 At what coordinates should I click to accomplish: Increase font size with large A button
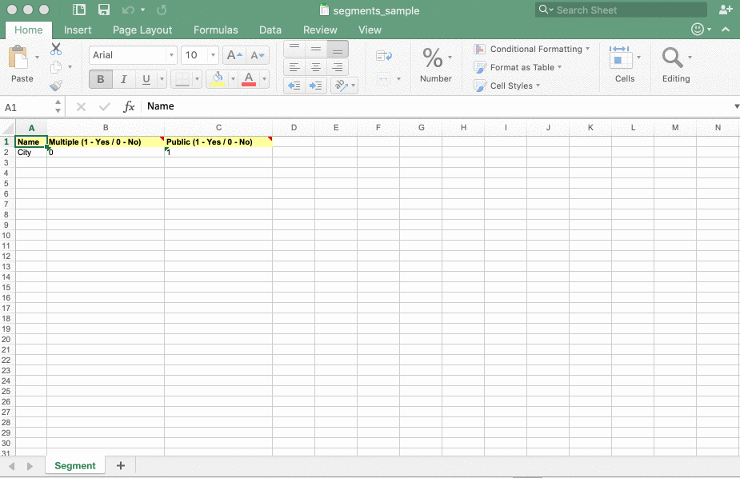tap(234, 55)
